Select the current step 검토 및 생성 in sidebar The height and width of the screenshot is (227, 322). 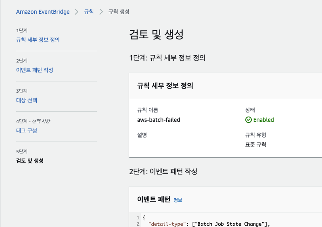point(29,160)
